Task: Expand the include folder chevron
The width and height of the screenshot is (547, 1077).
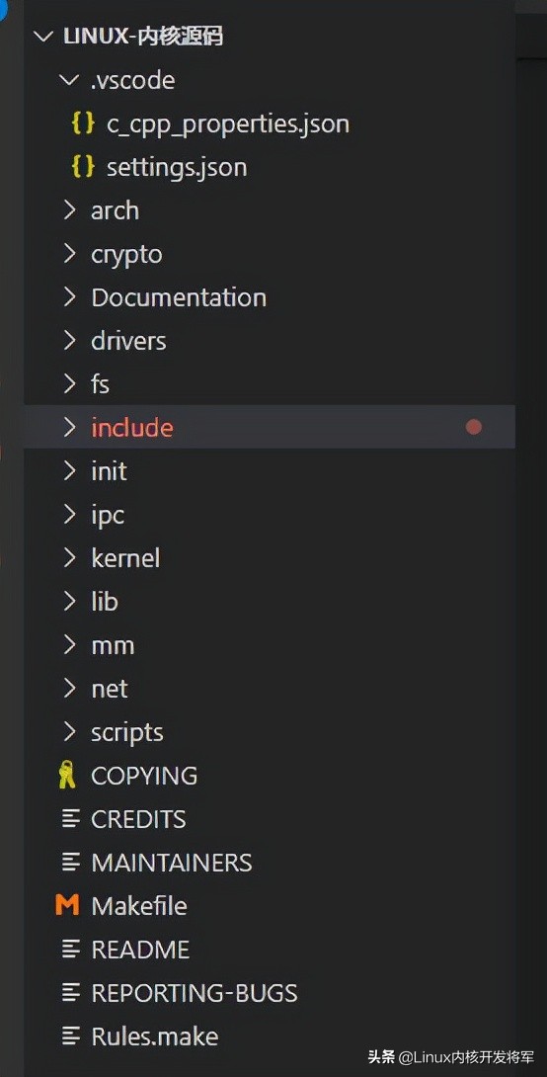Action: (69, 427)
